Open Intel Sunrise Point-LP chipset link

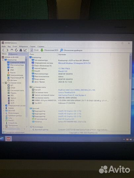coord(72,95)
